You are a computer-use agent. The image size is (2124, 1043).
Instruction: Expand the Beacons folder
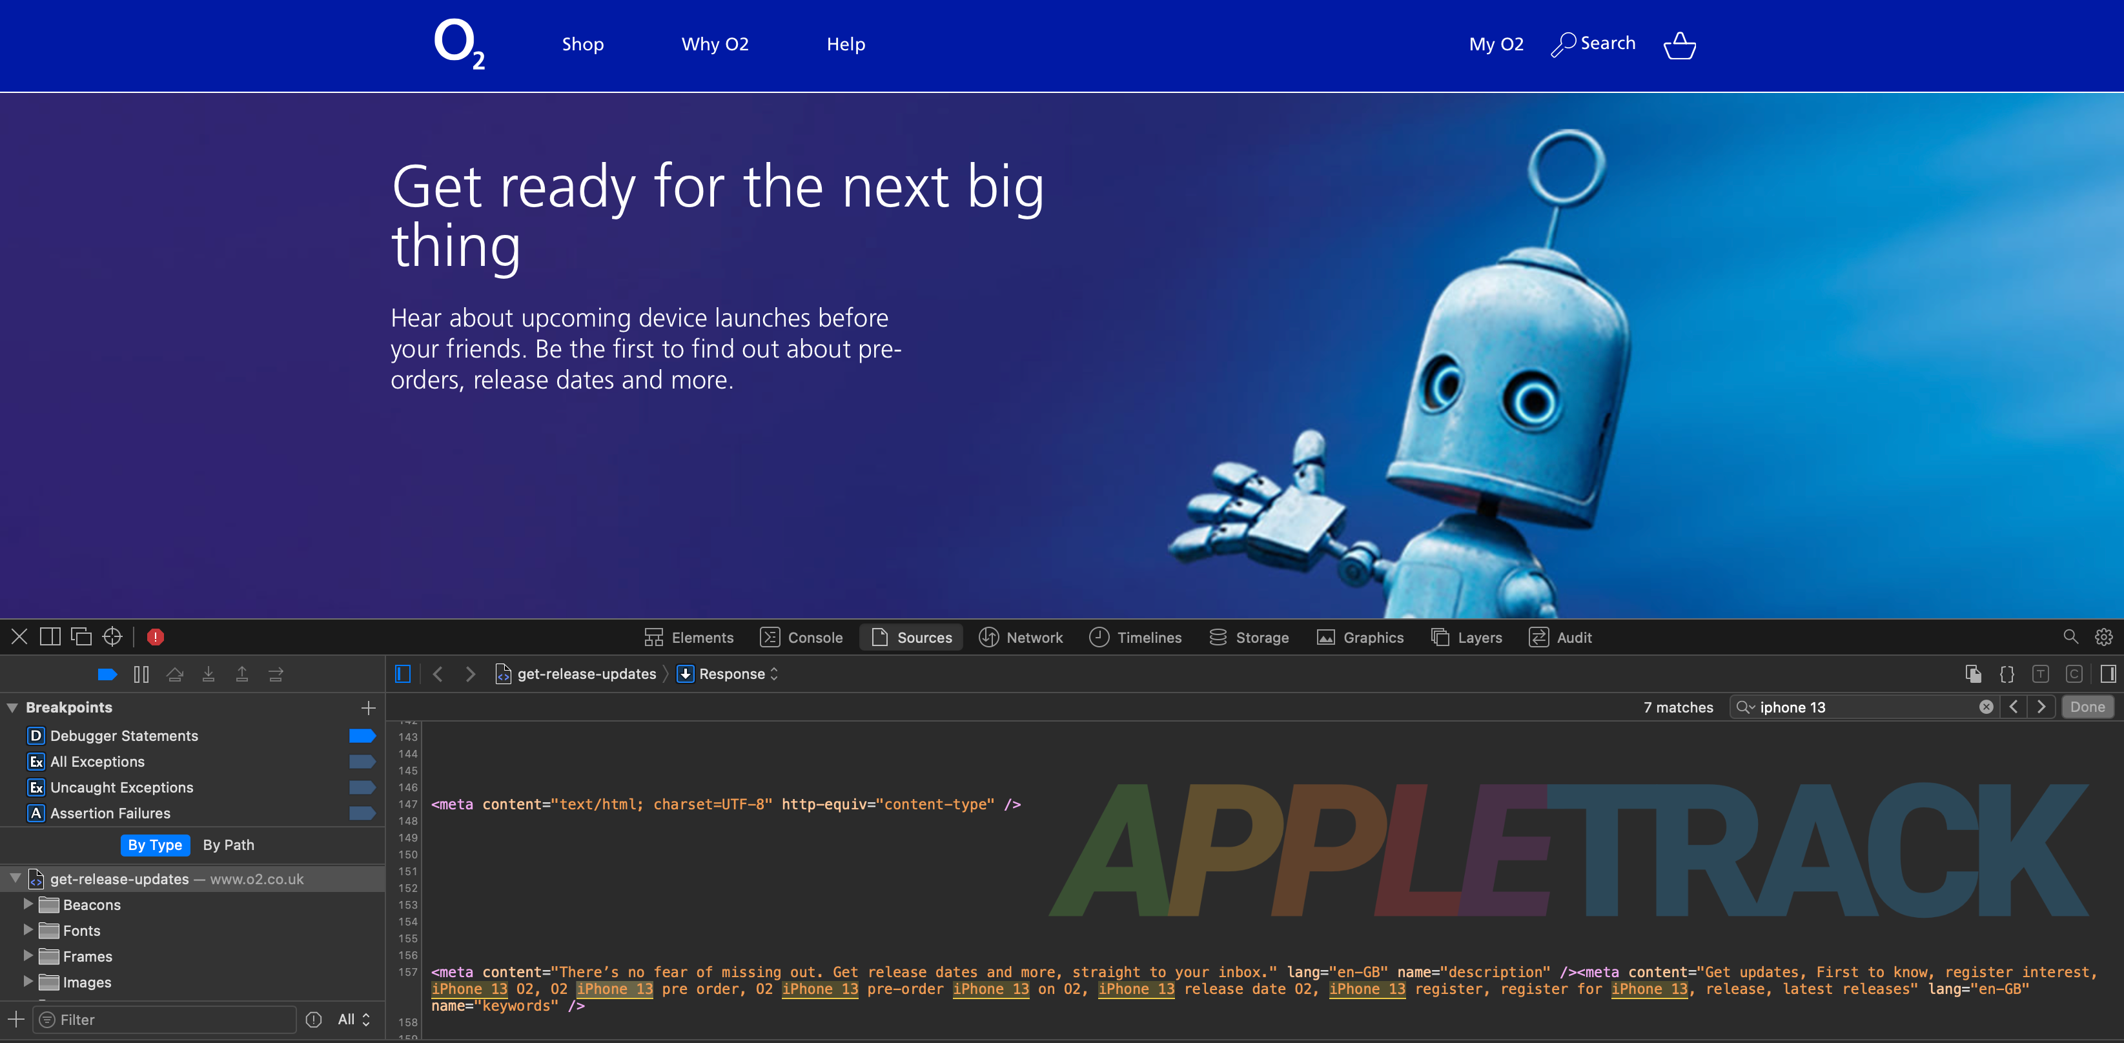click(x=28, y=904)
